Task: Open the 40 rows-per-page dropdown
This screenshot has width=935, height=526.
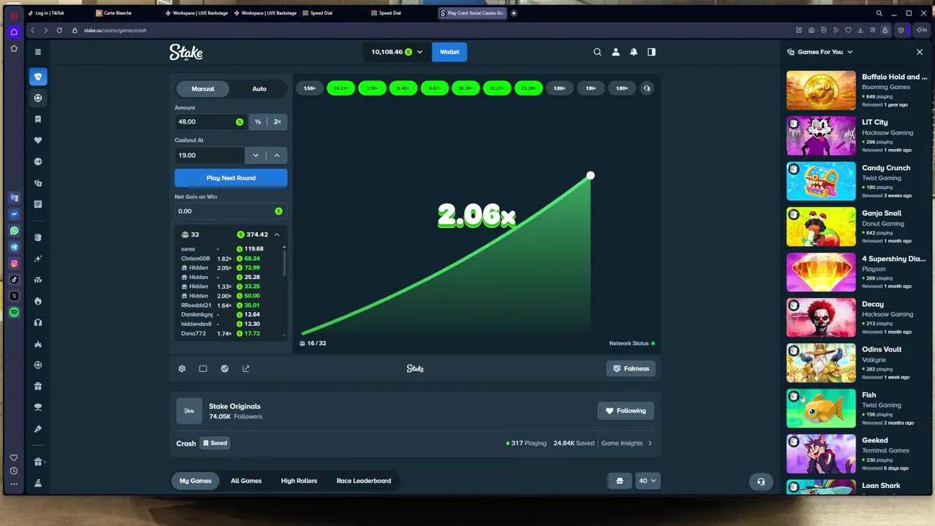Action: [648, 481]
